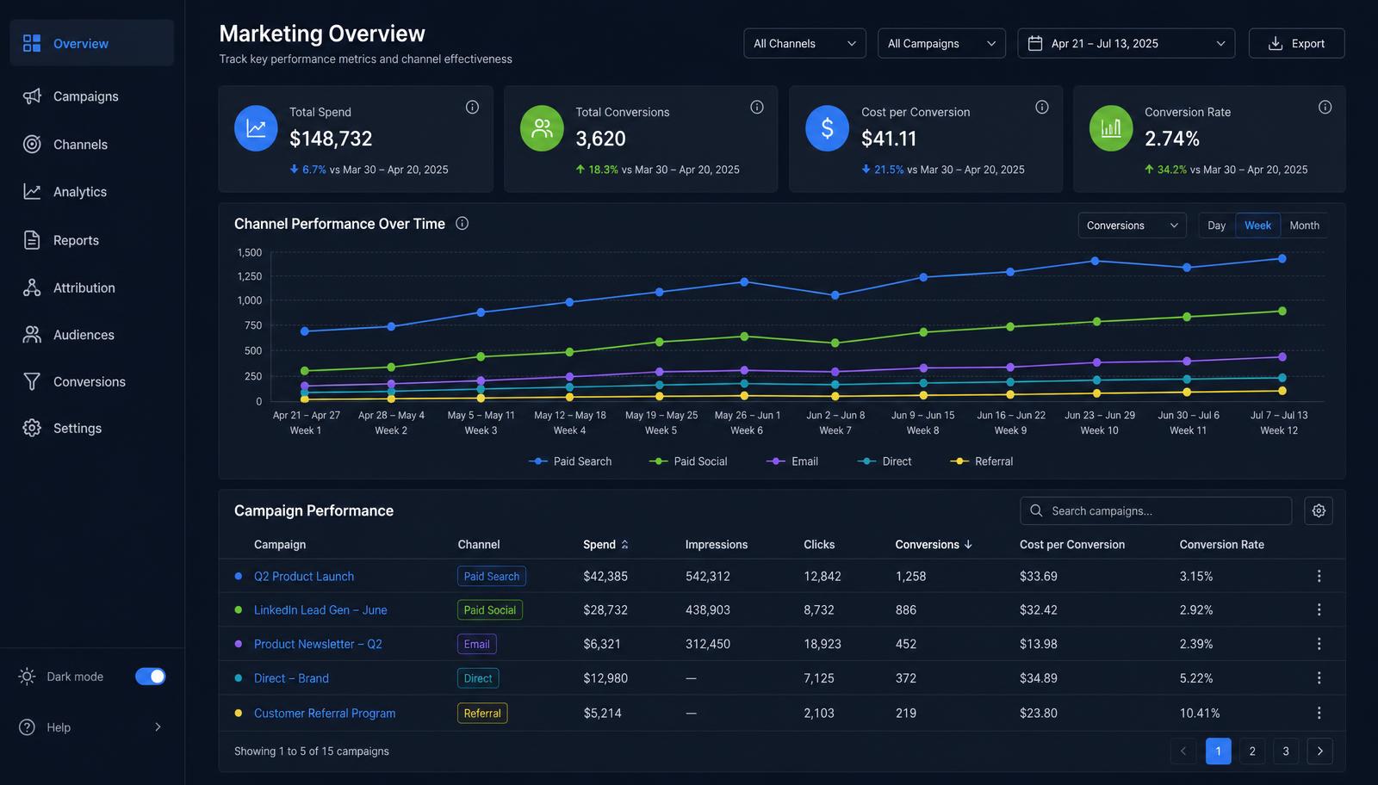Switch chart to Day view
This screenshot has width=1378, height=785.
coord(1216,226)
